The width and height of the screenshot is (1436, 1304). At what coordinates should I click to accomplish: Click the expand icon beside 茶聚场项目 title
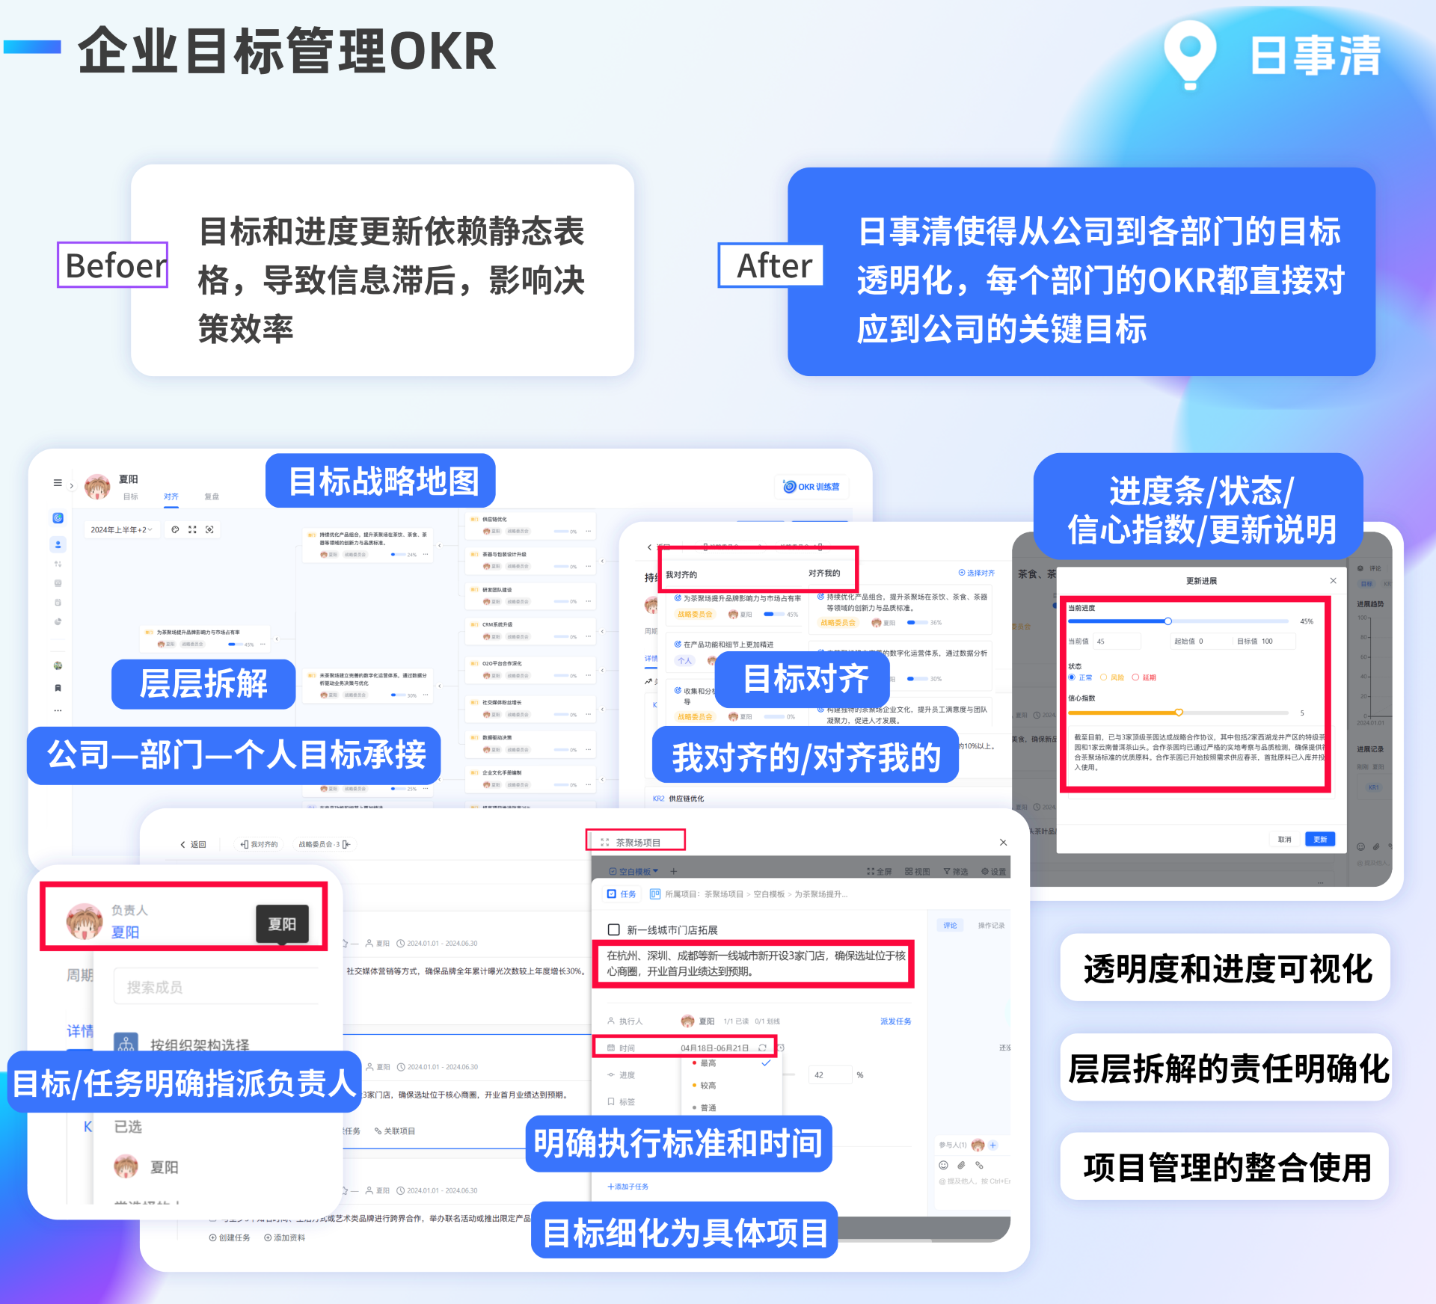pos(604,843)
